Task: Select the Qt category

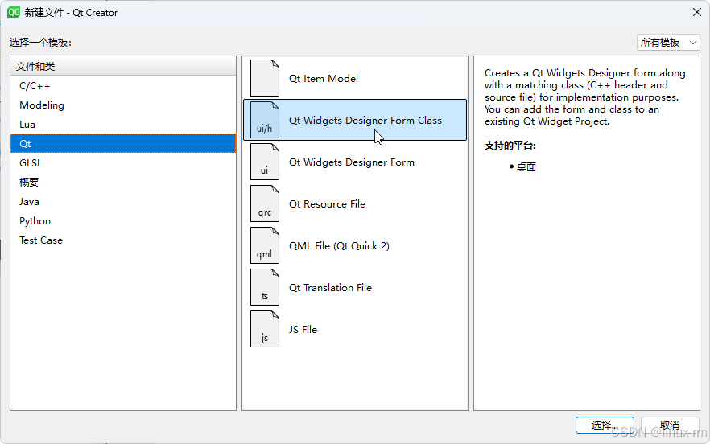Action: 123,143
